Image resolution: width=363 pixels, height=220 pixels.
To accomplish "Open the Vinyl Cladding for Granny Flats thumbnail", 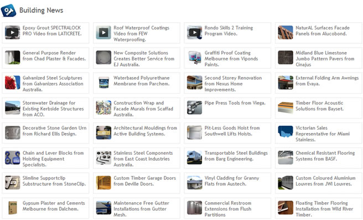I will coord(194,183).
